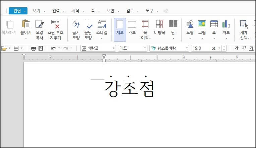Click the indent marker on ruler
This screenshot has height=148, width=256.
pyautogui.click(x=104, y=58)
